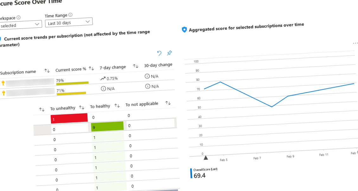Viewport: 358px width, 191px height.
Task: Click the info icon next to Time Range
Action: pyautogui.click(x=70, y=15)
